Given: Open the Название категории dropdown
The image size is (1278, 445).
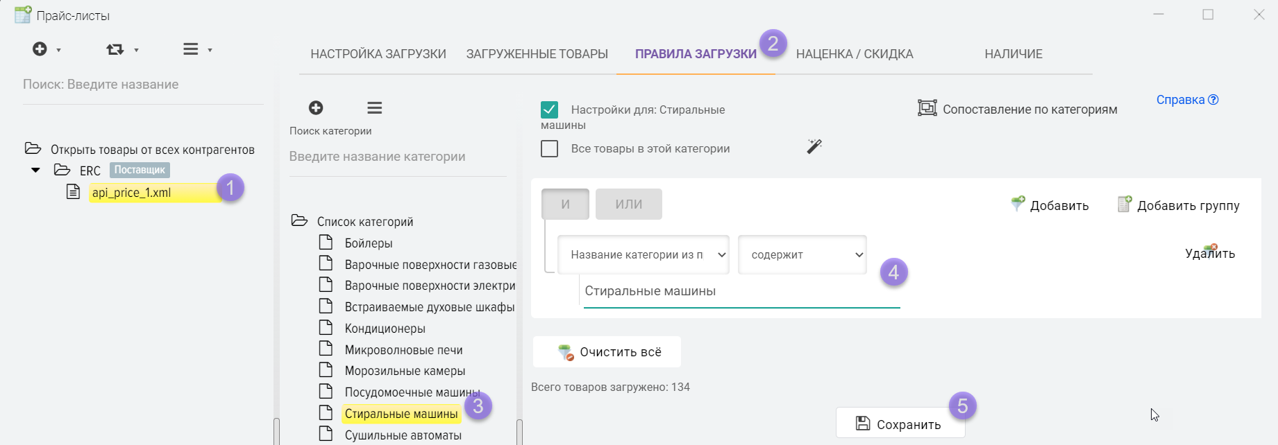Looking at the screenshot, I should pyautogui.click(x=644, y=255).
